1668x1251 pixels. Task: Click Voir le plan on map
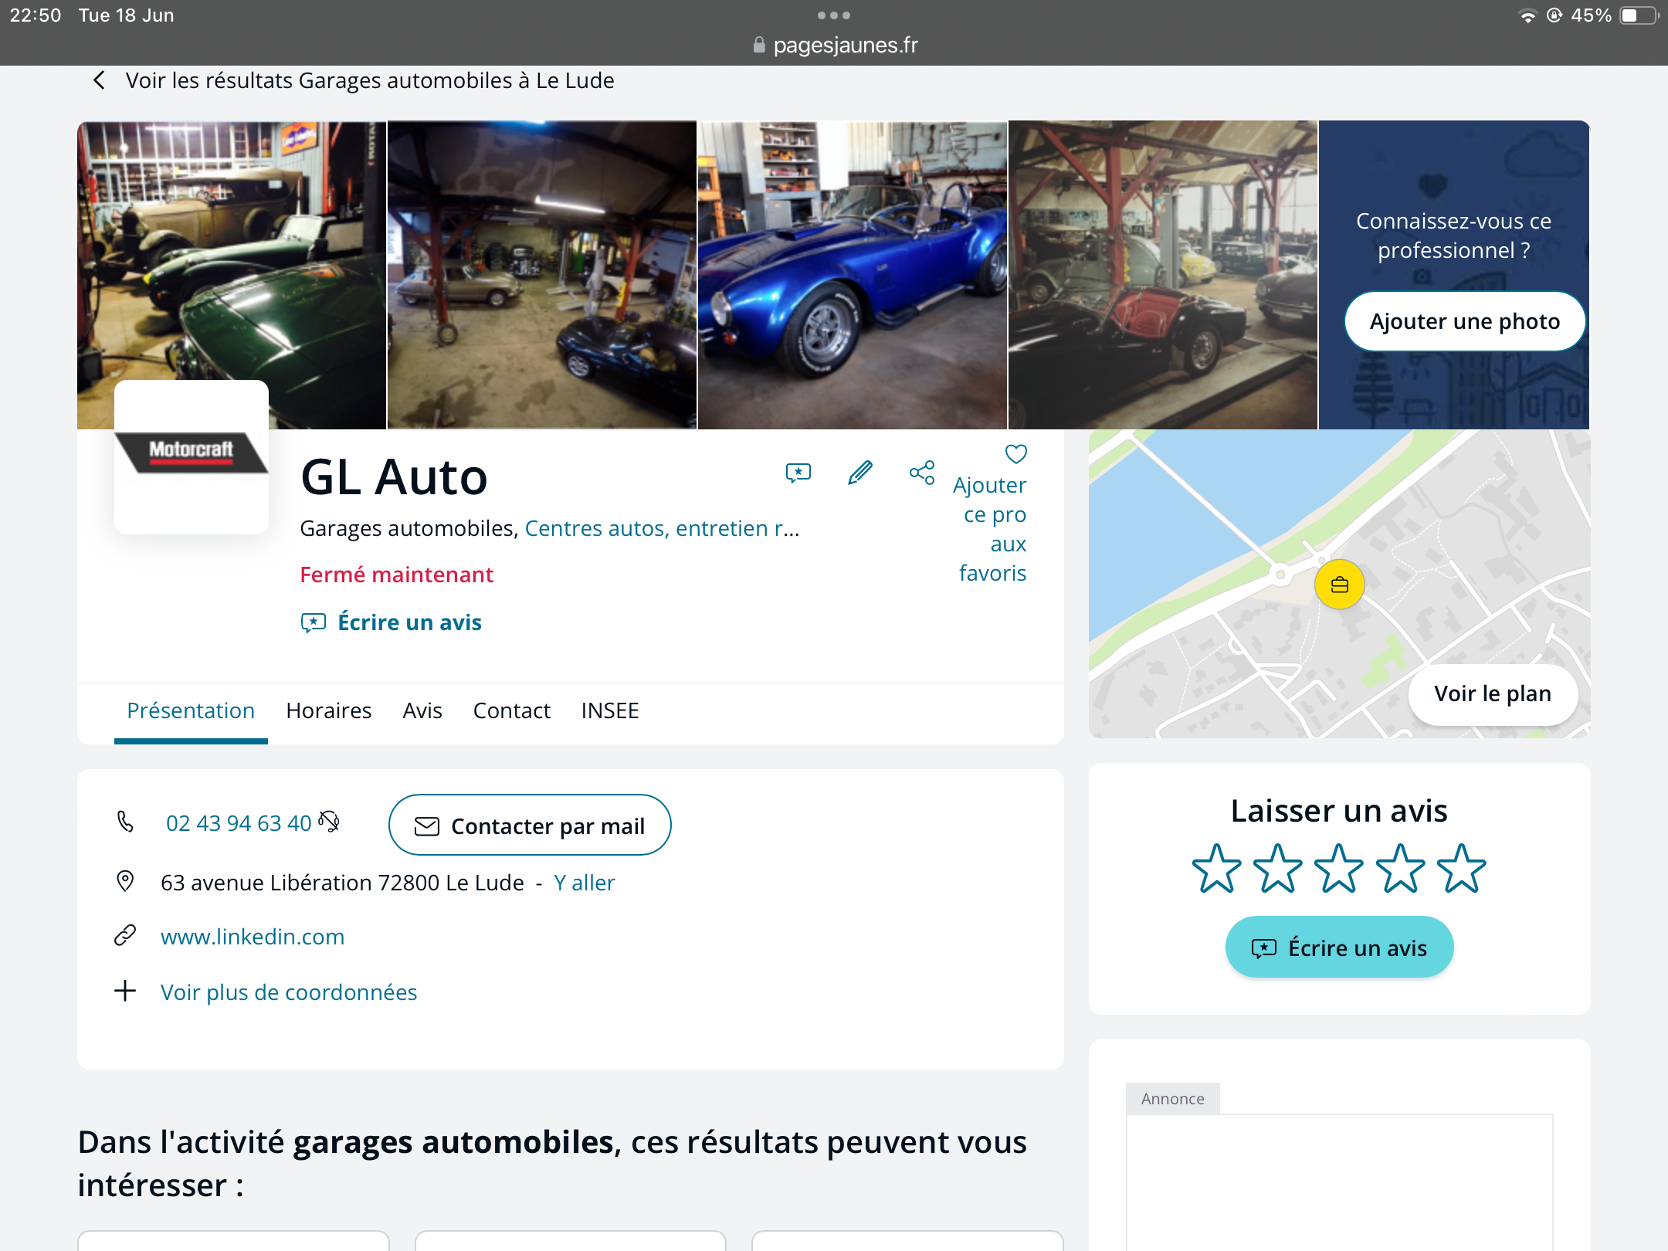pos(1492,693)
